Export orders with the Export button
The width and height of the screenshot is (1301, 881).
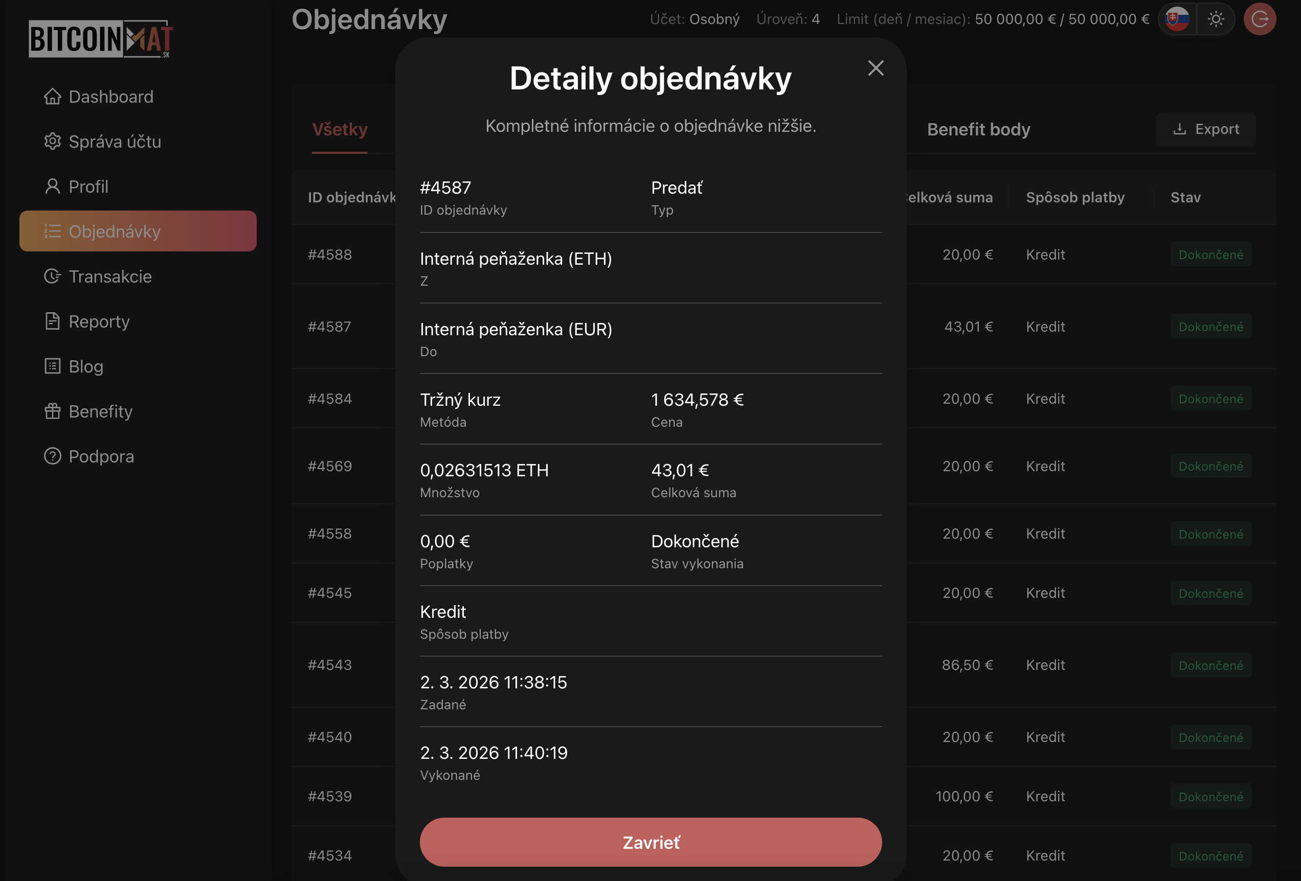1206,129
